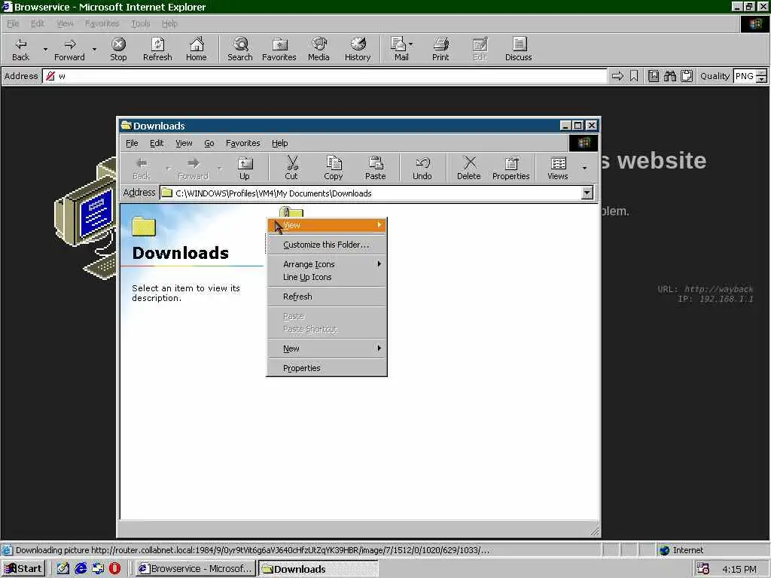Click Undo in the Downloads toolbar

pyautogui.click(x=422, y=169)
